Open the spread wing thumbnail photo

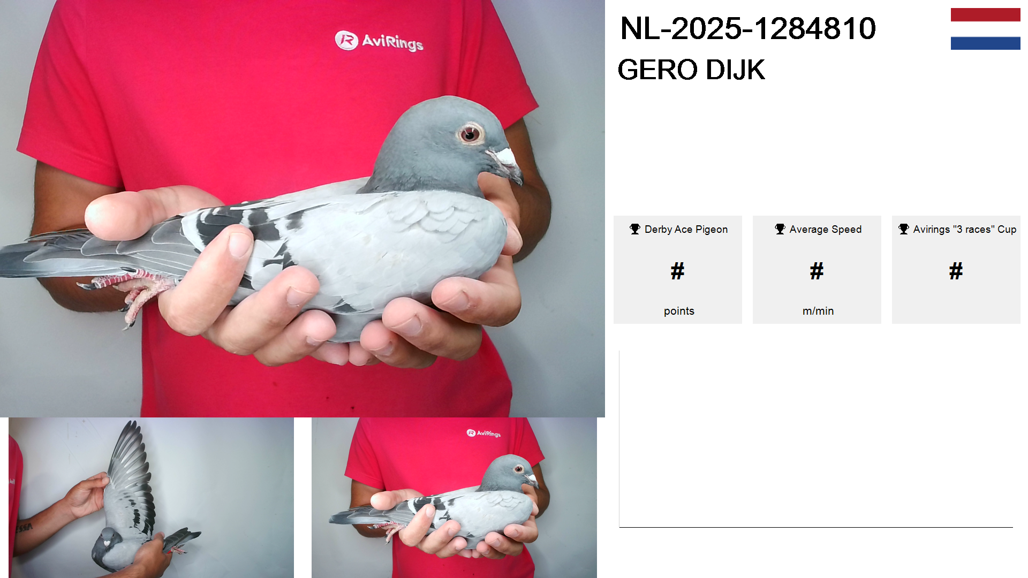point(151,498)
